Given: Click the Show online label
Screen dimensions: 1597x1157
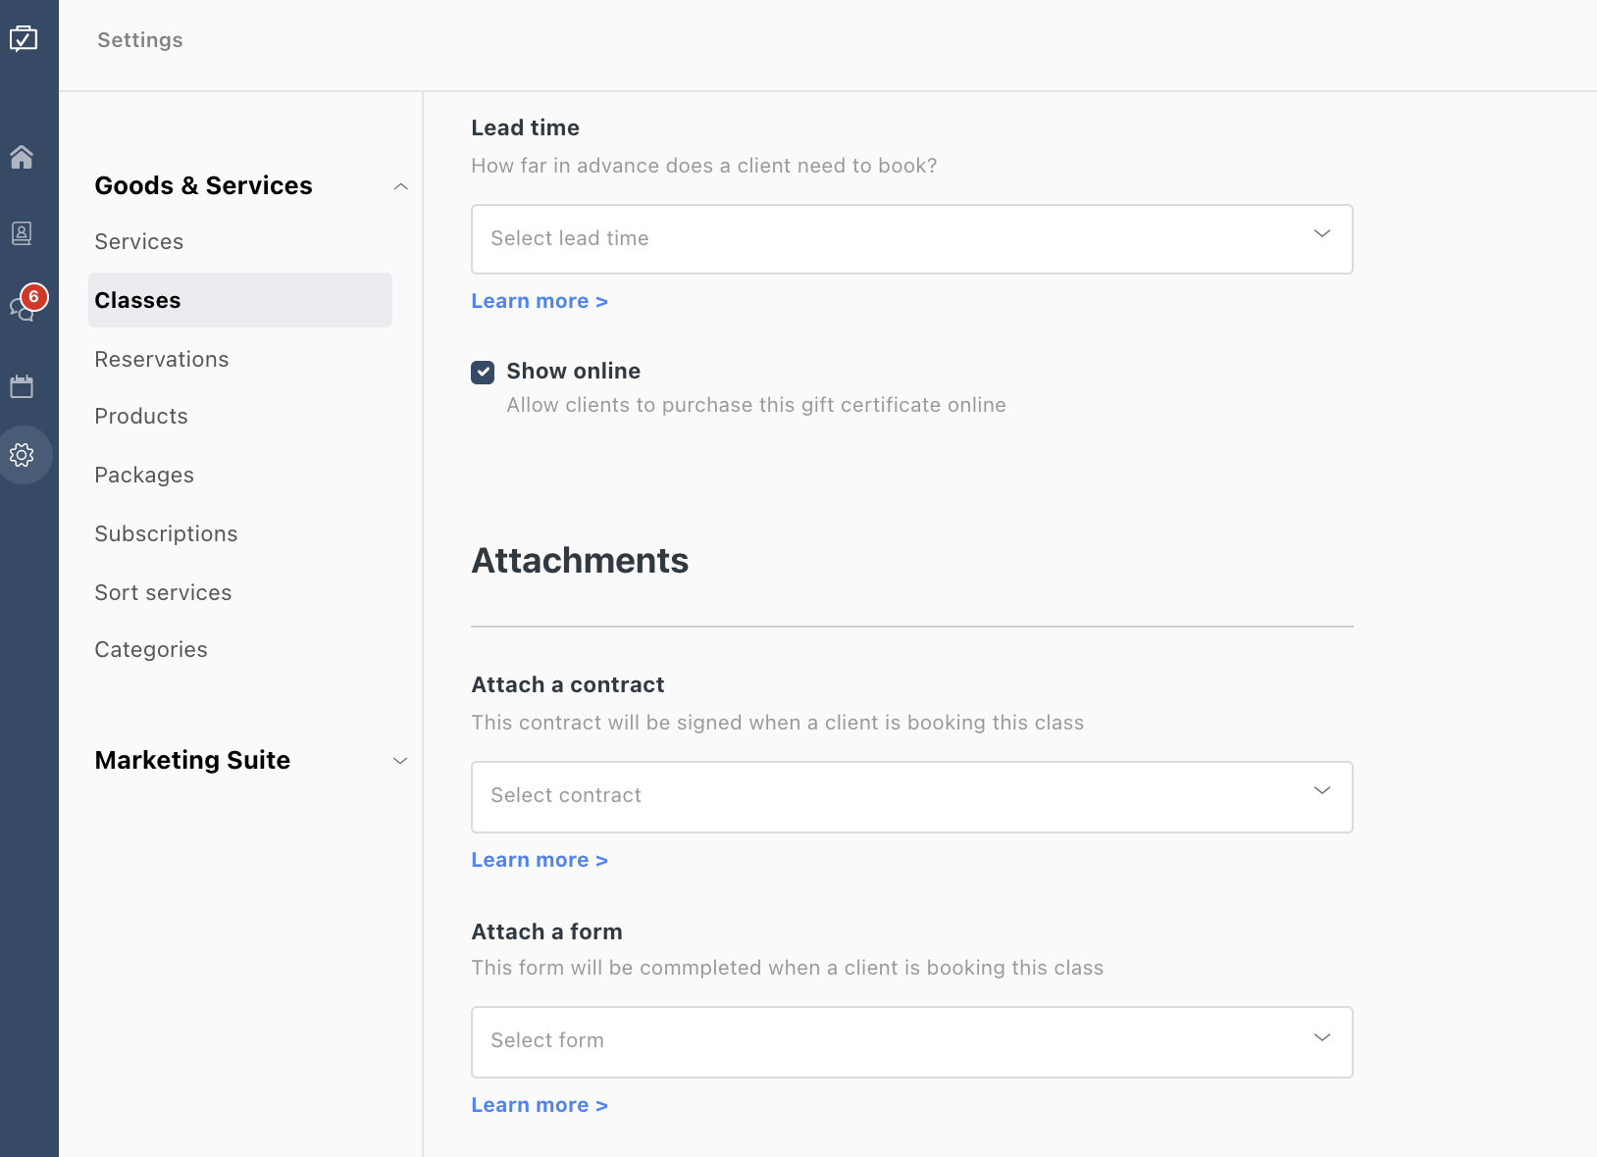Looking at the screenshot, I should pos(573,371).
